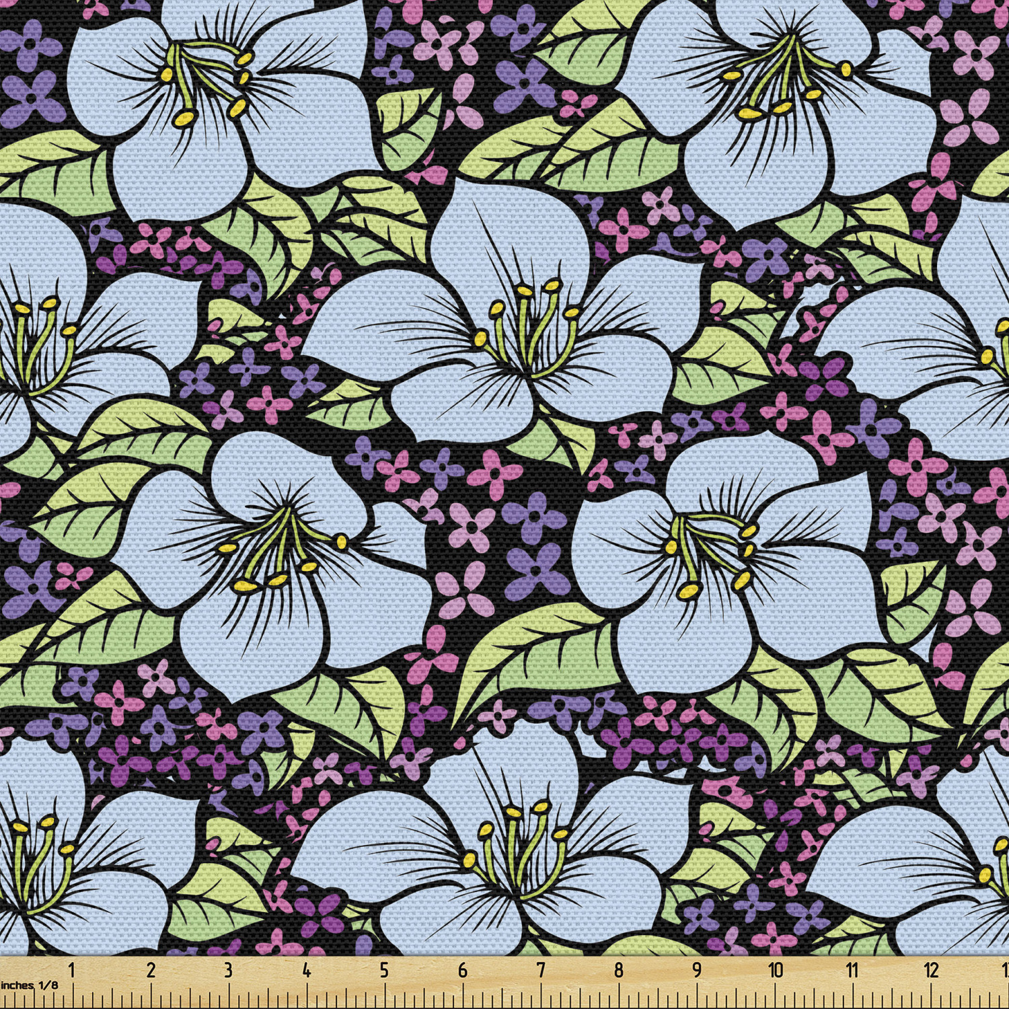The width and height of the screenshot is (1009, 1009).
Task: Click the ruler number "12"
Action: [931, 970]
